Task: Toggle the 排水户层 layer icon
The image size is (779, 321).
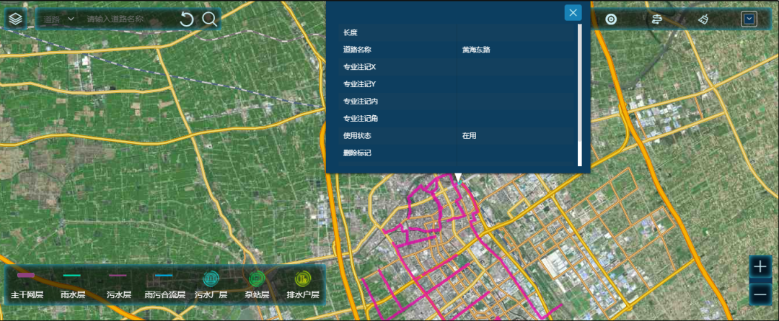Action: point(302,279)
